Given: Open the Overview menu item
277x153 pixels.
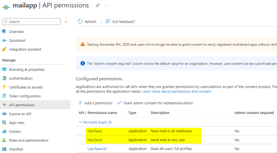Looking at the screenshot, I should (16, 32).
